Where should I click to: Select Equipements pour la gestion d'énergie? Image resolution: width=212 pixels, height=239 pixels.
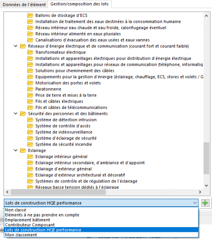119,77
